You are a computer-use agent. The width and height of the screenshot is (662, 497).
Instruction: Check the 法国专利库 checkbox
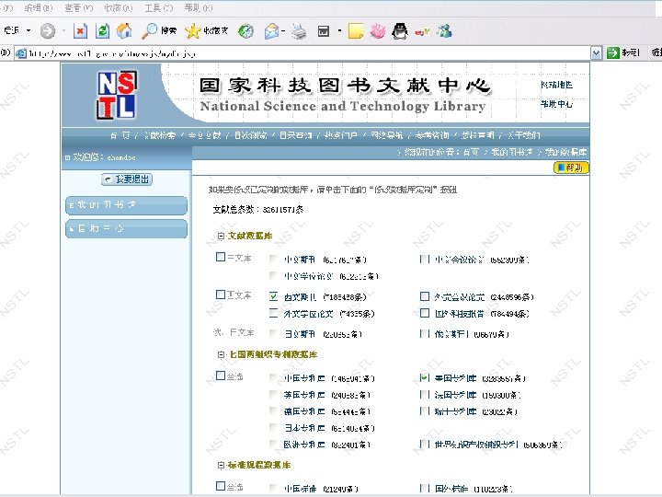coord(425,395)
